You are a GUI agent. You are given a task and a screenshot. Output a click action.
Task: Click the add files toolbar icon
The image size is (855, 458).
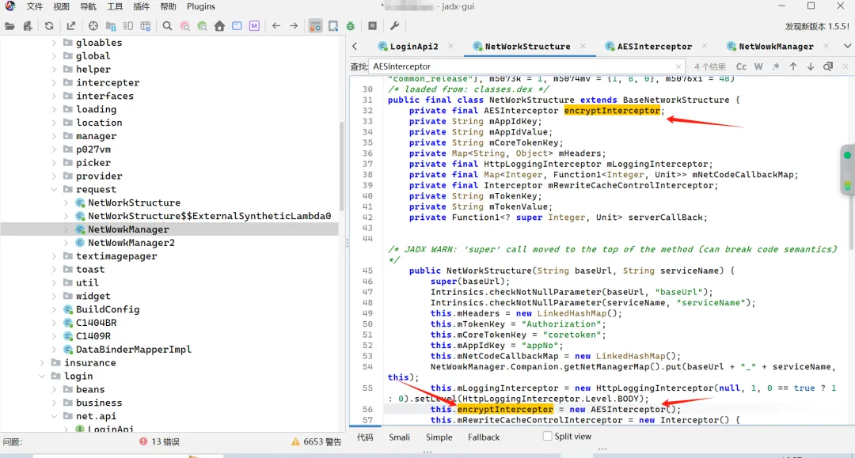(x=27, y=26)
